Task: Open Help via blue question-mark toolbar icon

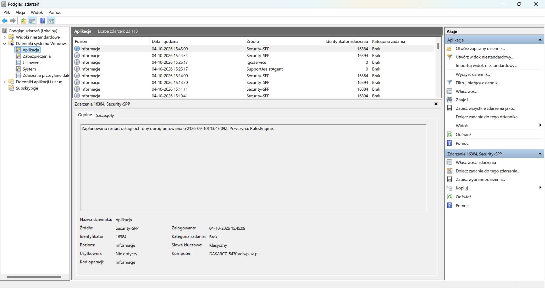Action: 43,21
